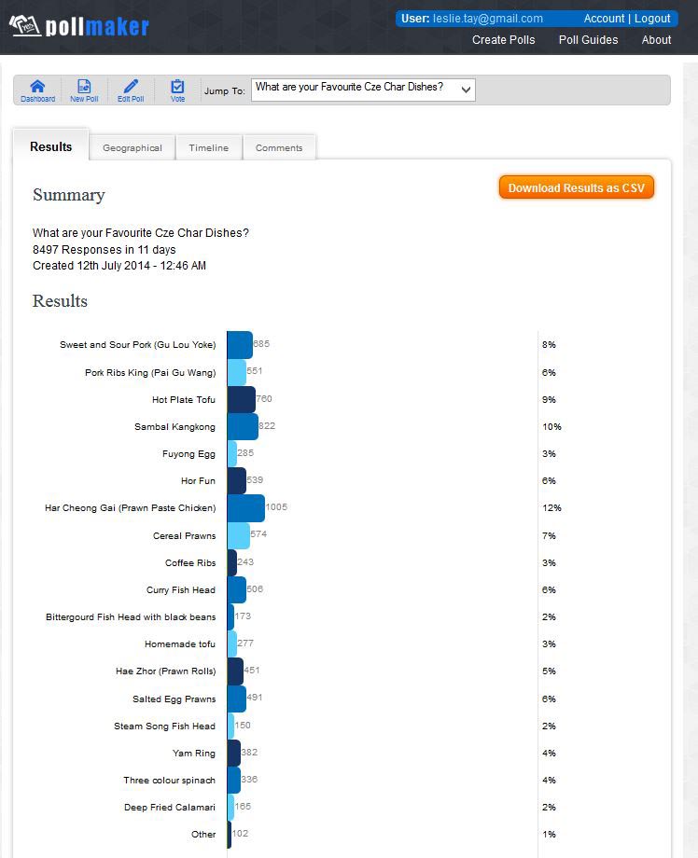Image resolution: width=698 pixels, height=858 pixels.
Task: Open Poll Guides menu item
Action: point(588,40)
